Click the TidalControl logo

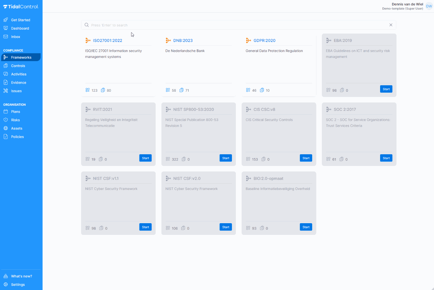(21, 6)
